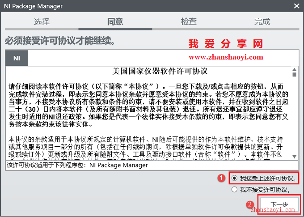Image resolution: width=304 pixels, height=217 pixels.
Task: Click the text 必须接受许可协议才能继续
Action: coord(60,41)
